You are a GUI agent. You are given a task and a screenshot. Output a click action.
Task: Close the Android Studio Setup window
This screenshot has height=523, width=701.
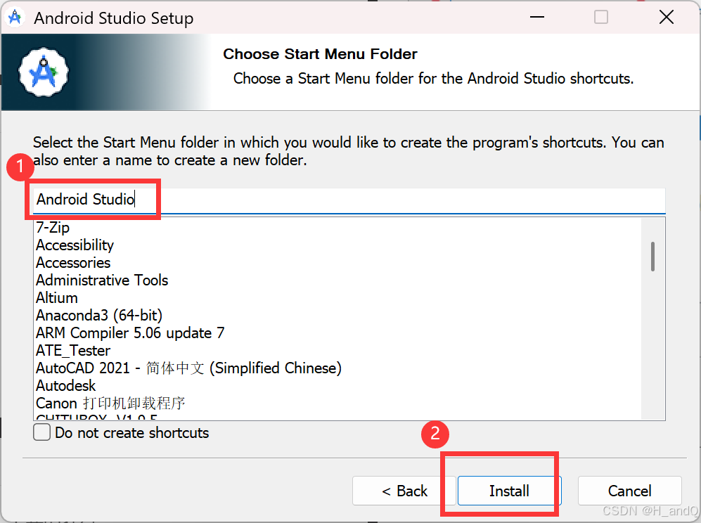pos(666,18)
